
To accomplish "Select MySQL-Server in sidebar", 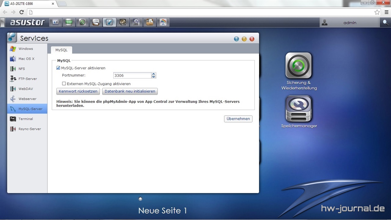I will 27,109.
